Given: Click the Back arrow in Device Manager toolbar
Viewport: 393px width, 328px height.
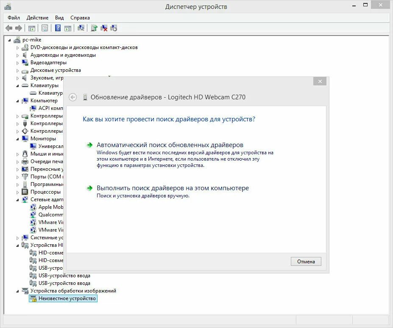Looking at the screenshot, I should pyautogui.click(x=9, y=28).
